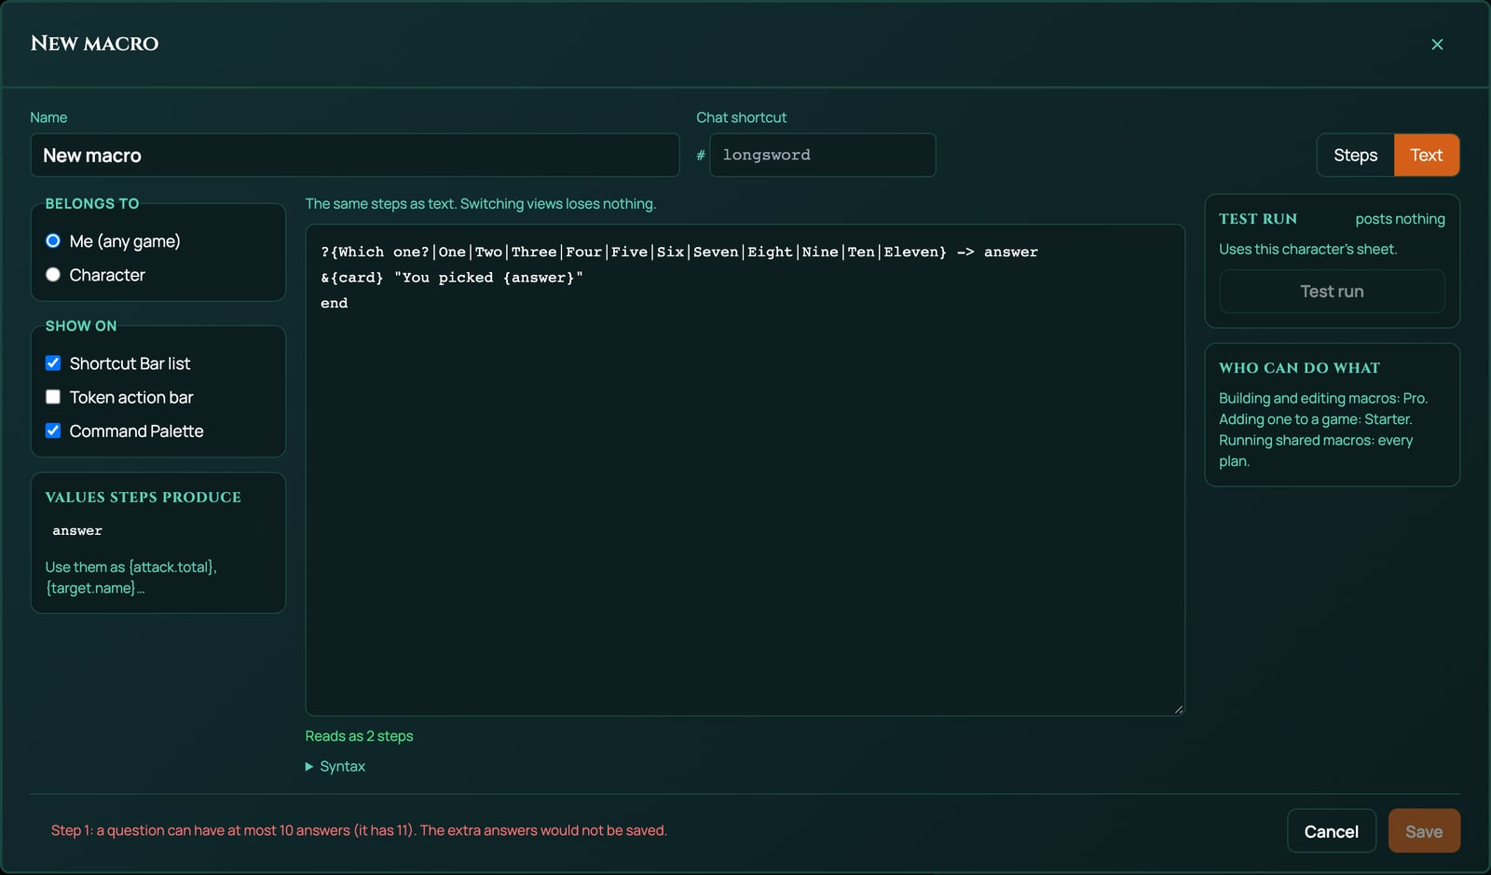Click the 'SHOW ON' group label
This screenshot has height=875, width=1491.
coord(81,325)
